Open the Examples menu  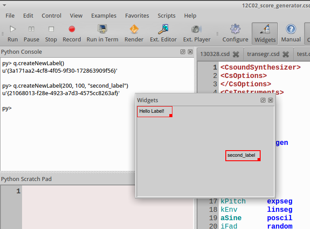[104, 15]
